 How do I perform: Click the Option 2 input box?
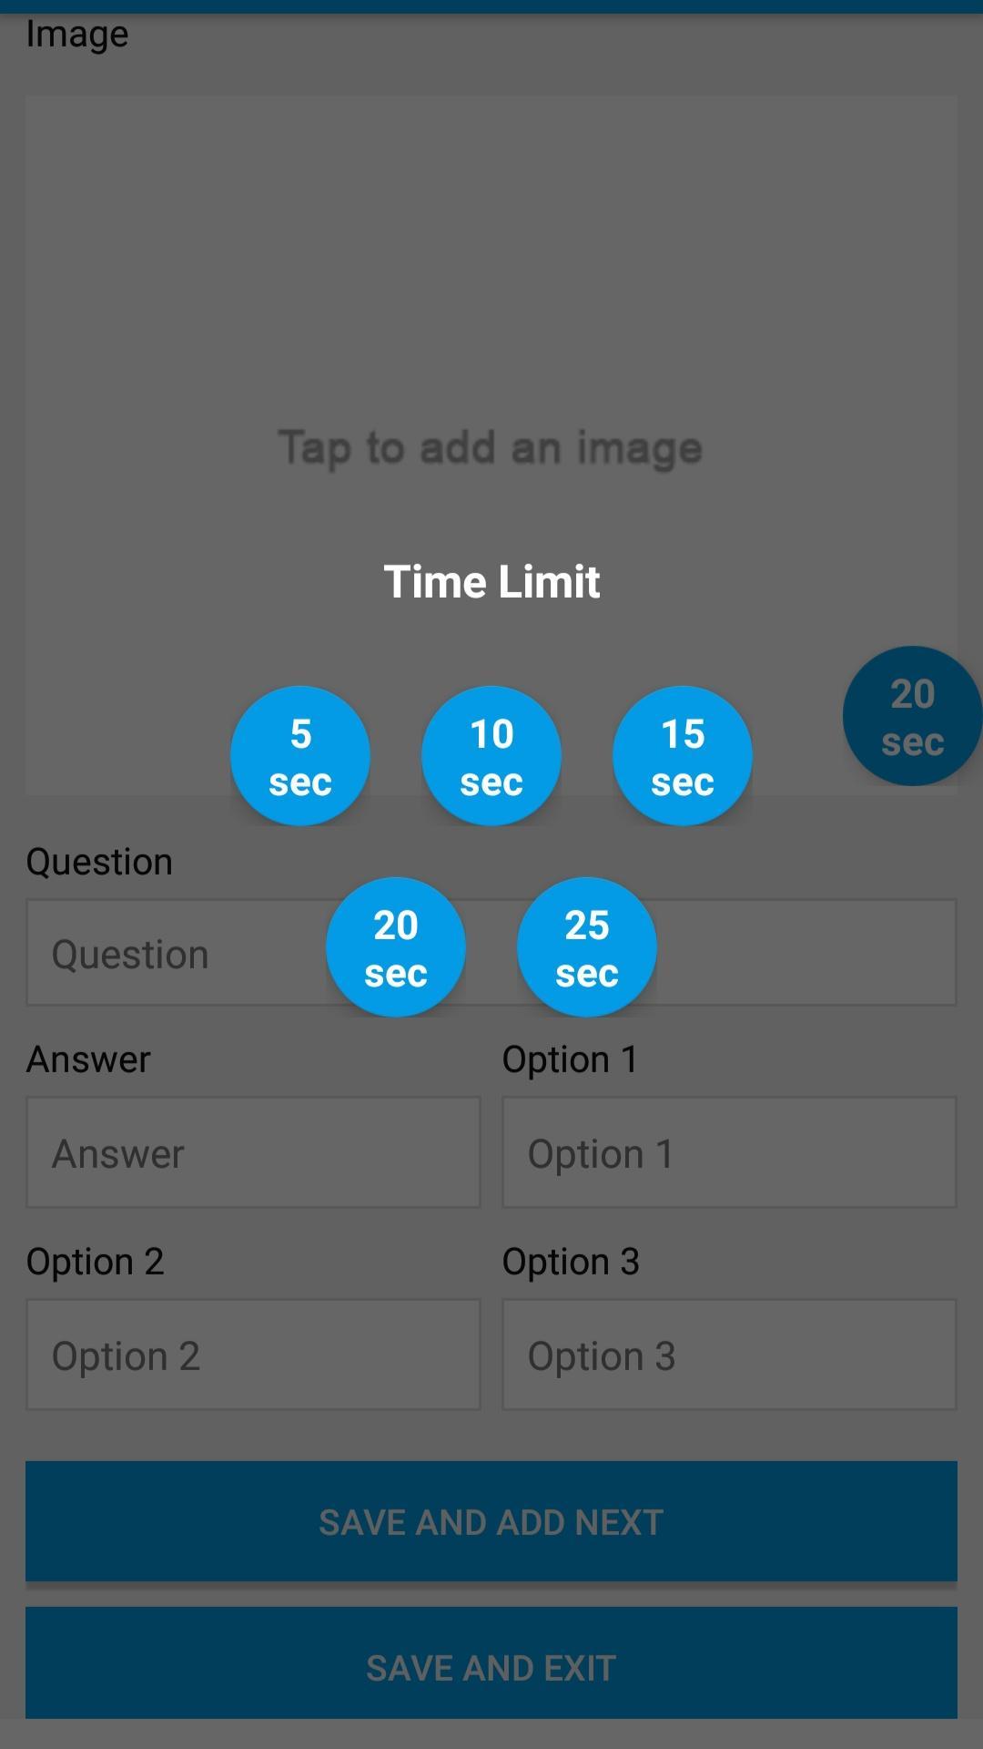click(253, 1355)
